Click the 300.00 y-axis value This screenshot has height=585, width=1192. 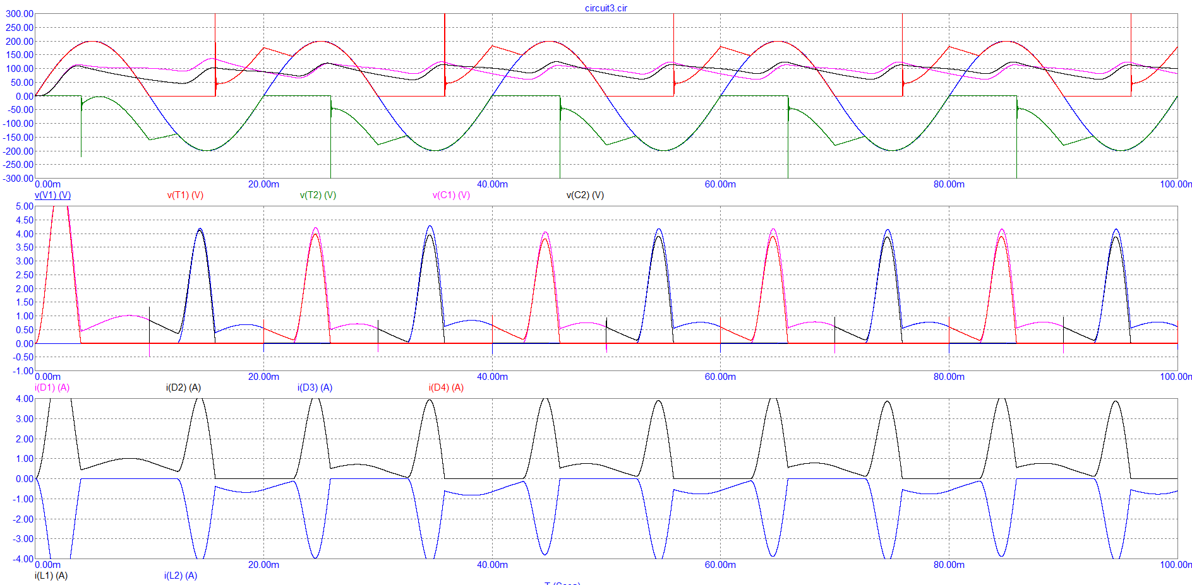20,14
